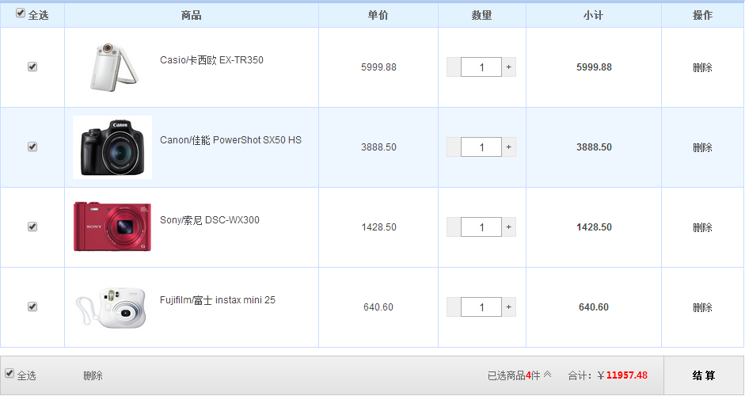This screenshot has height=396, width=745.
Task: Click the unit price 3888.50
Action: click(378, 147)
